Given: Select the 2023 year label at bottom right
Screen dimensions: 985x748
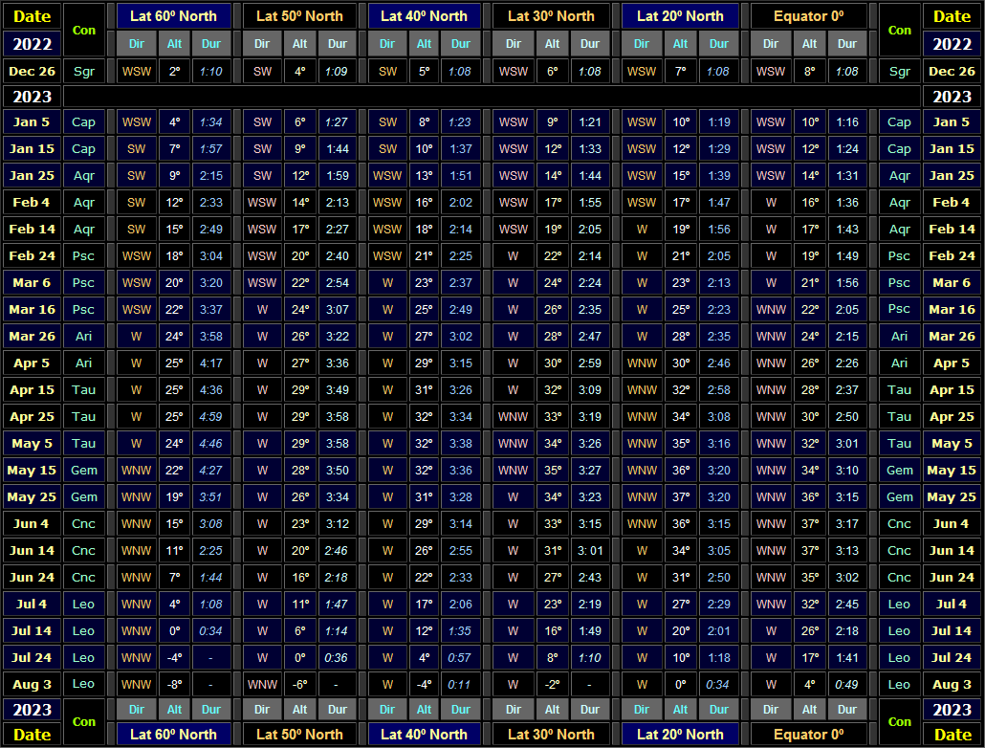Looking at the screenshot, I should click(x=952, y=709).
